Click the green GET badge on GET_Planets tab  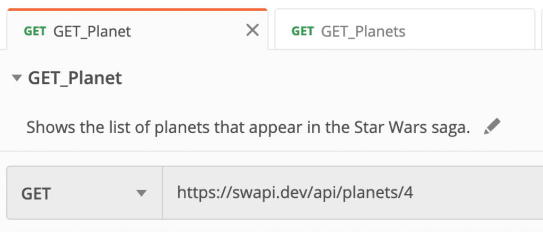303,31
